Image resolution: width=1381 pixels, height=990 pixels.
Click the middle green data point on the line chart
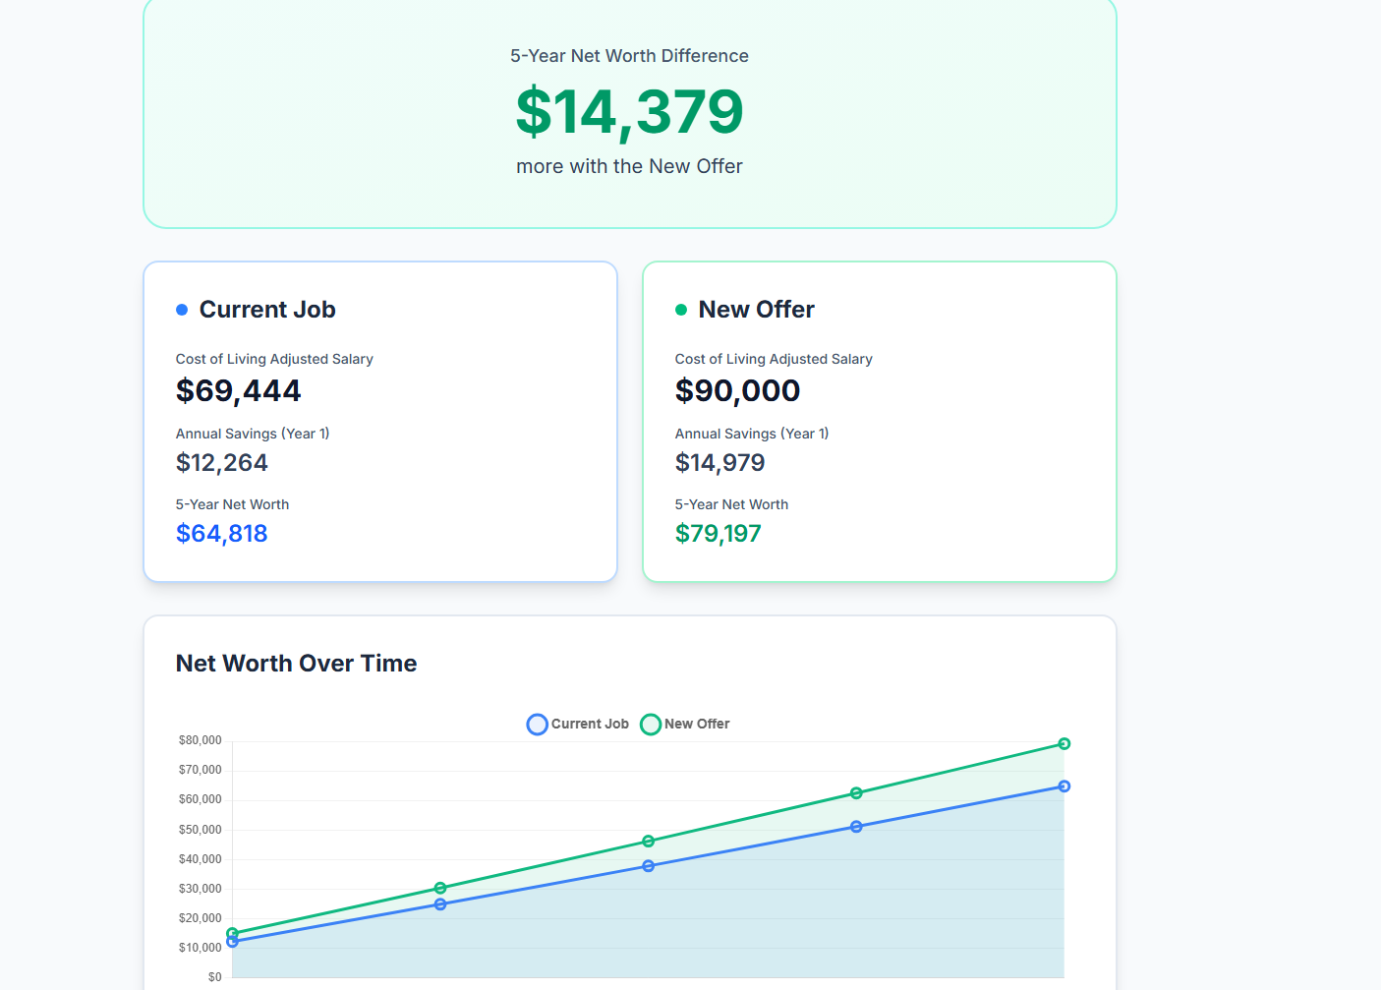tap(648, 842)
